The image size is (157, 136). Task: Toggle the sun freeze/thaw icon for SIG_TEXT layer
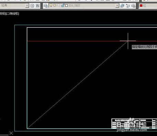55,5
